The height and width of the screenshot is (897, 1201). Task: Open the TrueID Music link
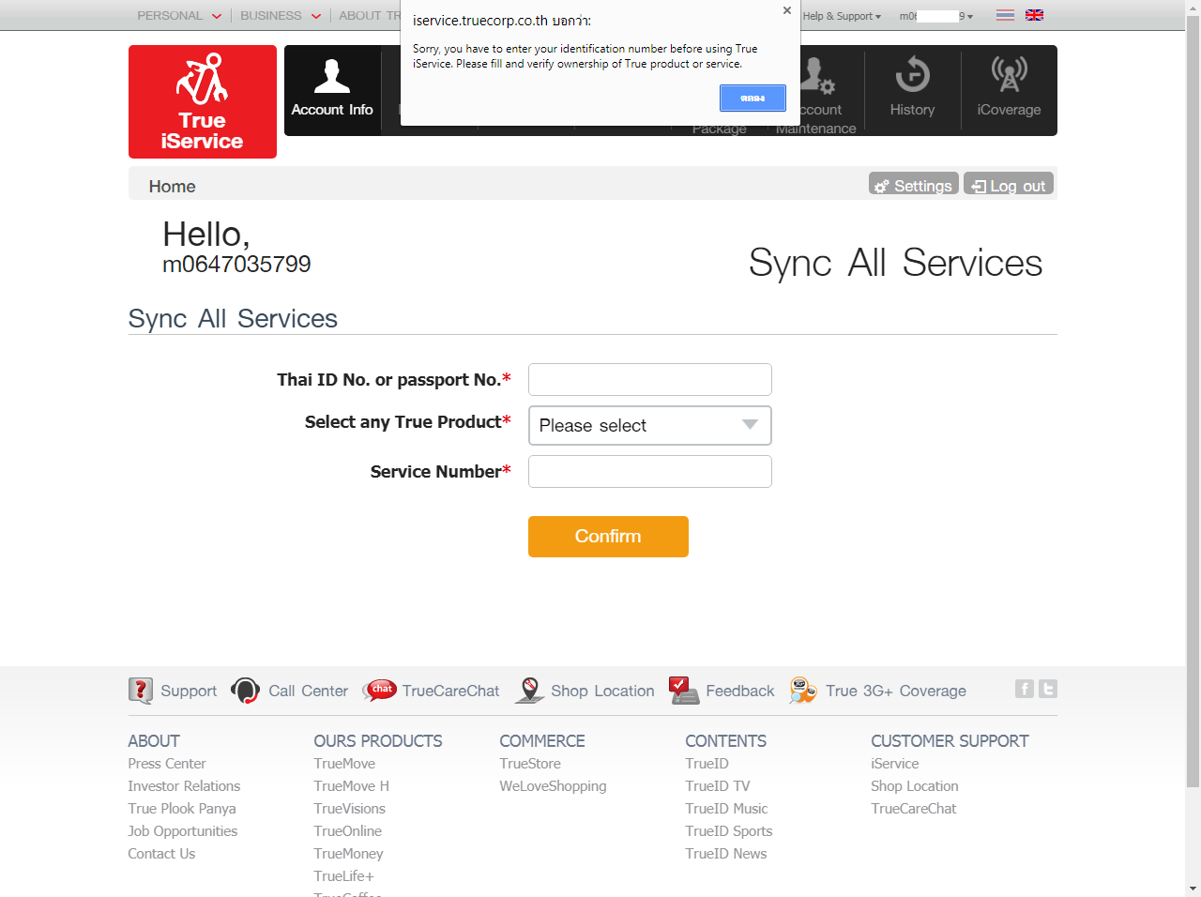tap(727, 809)
